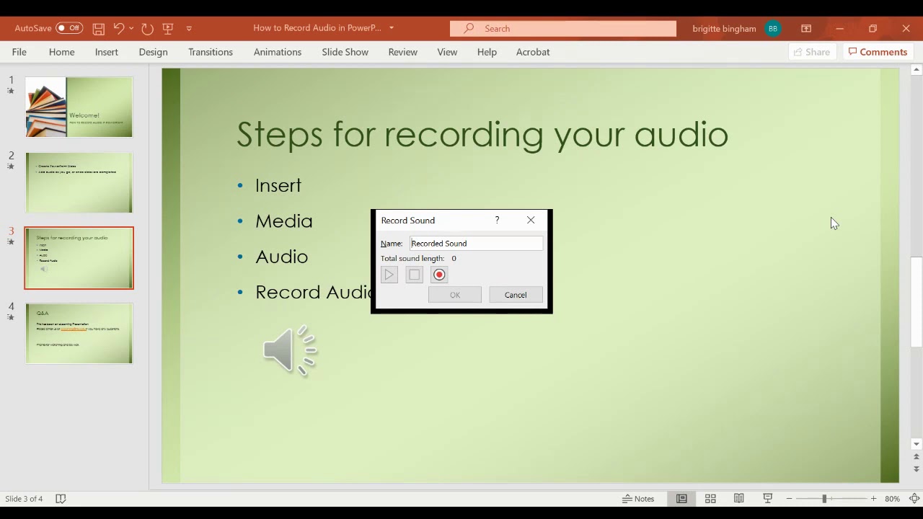Click the speaker audio icon on slide
923x519 pixels.
290,351
